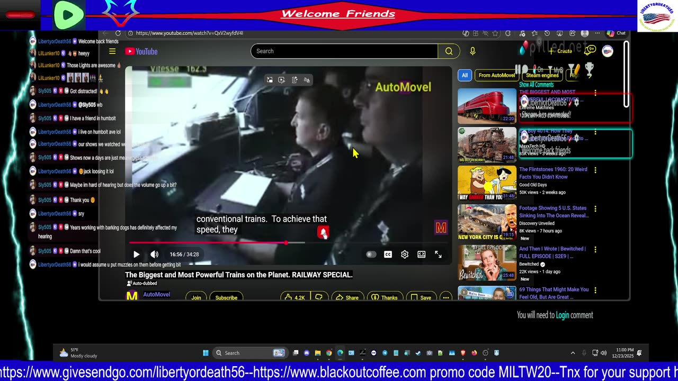Click the browser address bar URL
Image resolution: width=678 pixels, height=381 pixels.
tap(190, 33)
